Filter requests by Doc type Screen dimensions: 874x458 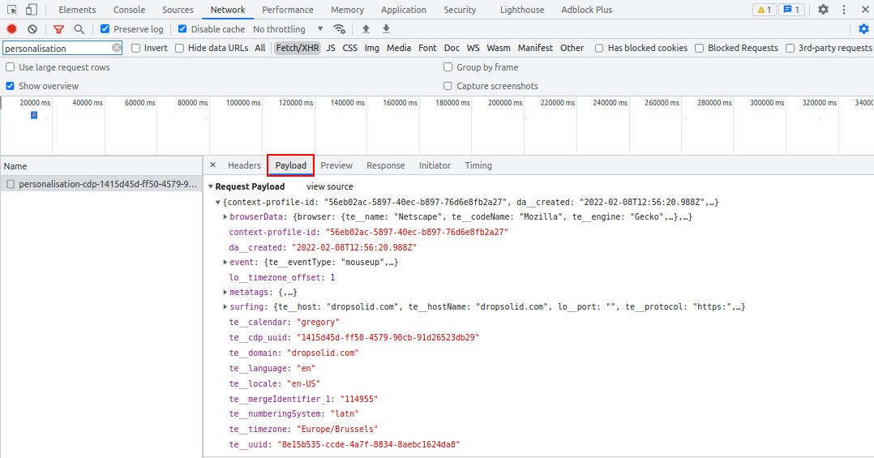tap(452, 48)
